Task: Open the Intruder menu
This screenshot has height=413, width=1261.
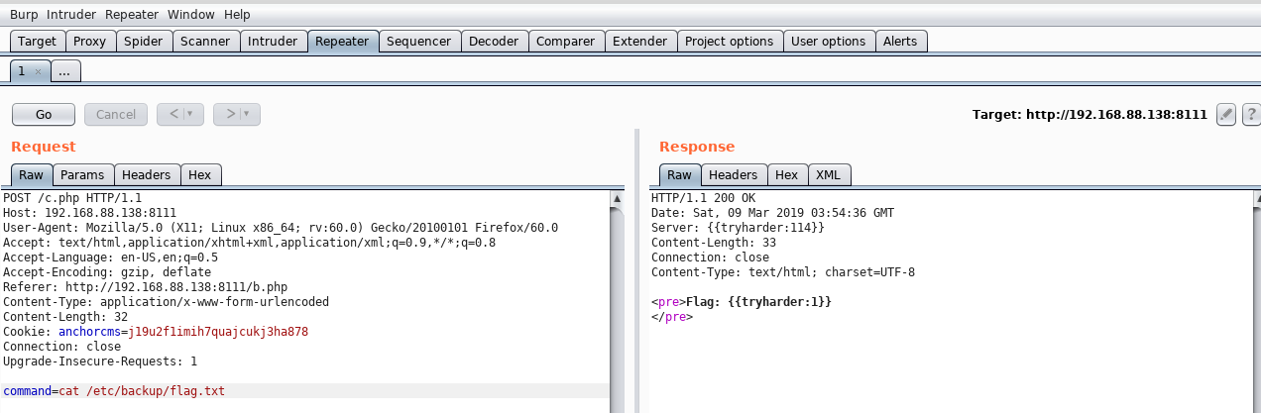Action: 72,15
